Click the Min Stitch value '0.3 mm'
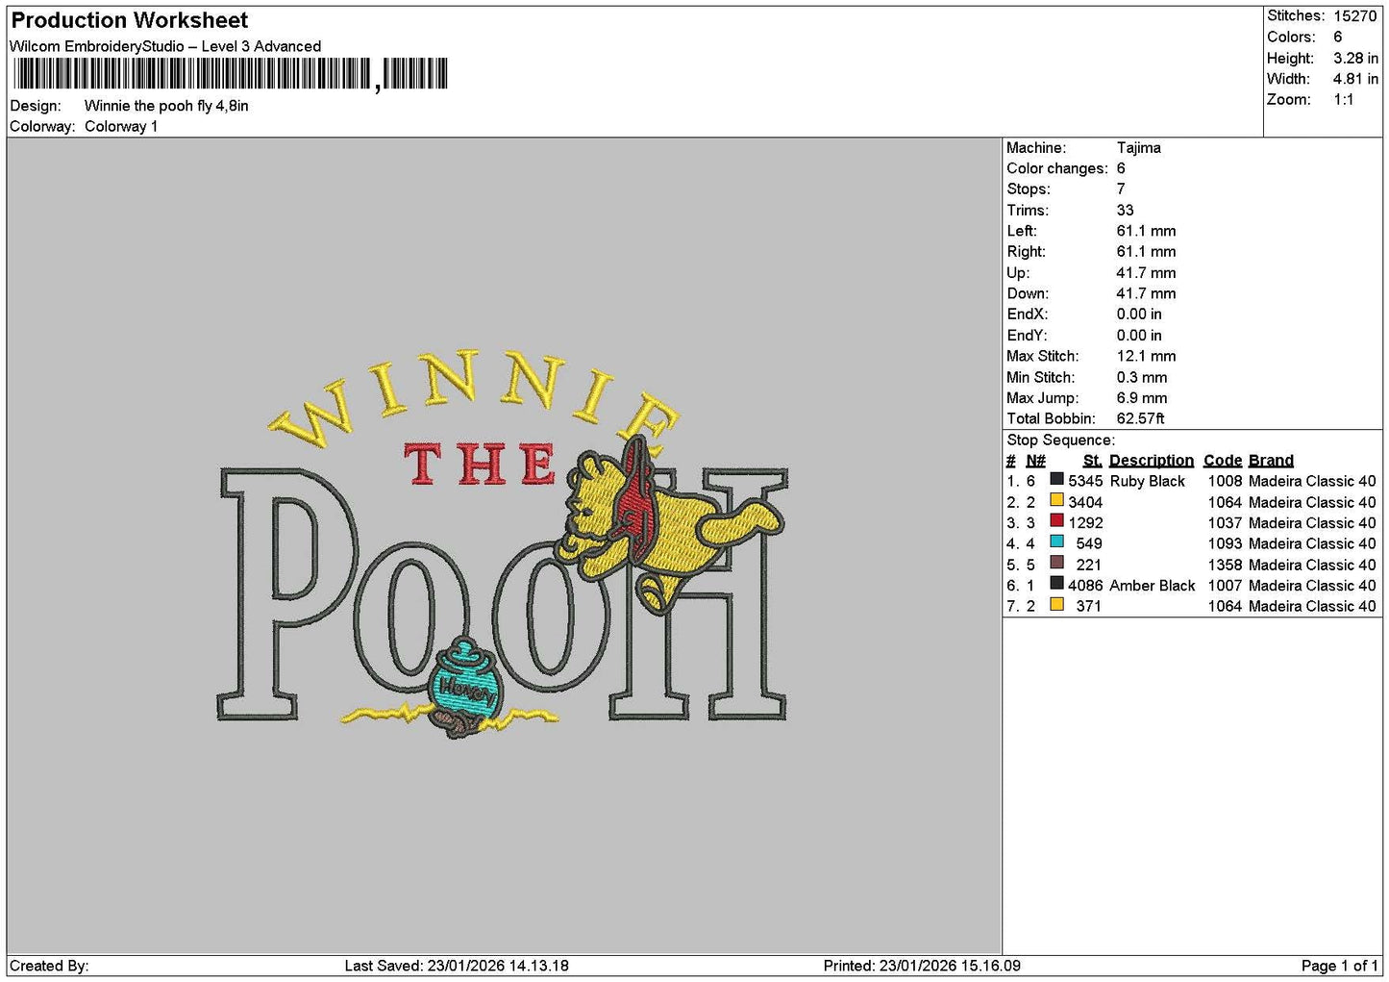Screen dimensions: 1389x982 pos(1142,378)
